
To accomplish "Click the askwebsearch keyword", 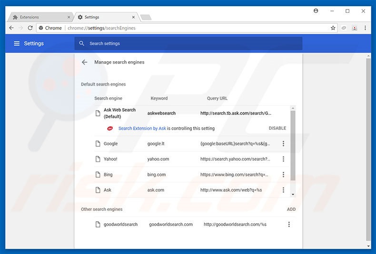I will [161, 113].
